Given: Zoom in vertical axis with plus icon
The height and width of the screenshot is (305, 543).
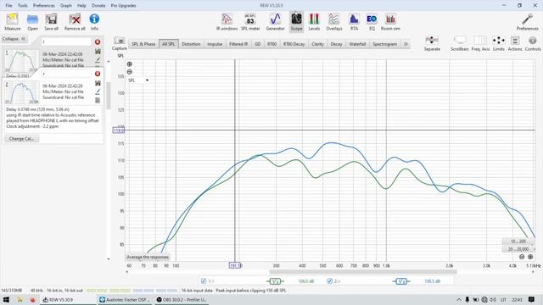Looking at the screenshot, I should (130, 64).
